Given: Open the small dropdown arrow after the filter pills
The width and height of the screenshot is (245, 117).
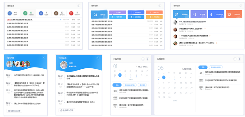Looking at the screenshot, I should tap(148, 85).
